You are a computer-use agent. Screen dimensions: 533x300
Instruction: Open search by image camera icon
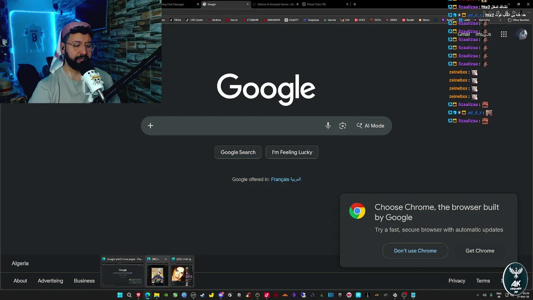click(x=343, y=125)
